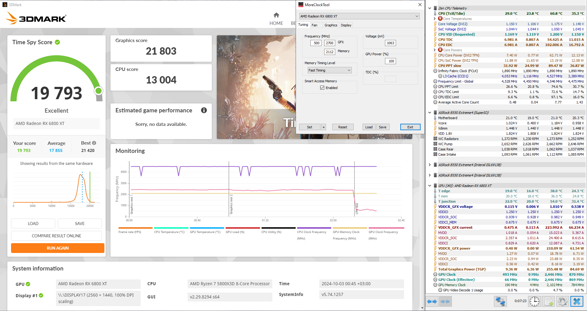
Task: Click the HWiNFO collapse columns arrows icon
Action: coord(445,301)
